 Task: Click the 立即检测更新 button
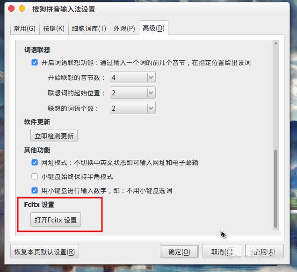point(54,136)
